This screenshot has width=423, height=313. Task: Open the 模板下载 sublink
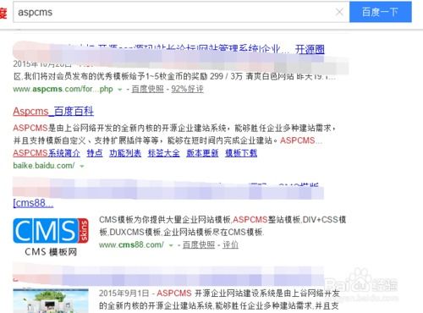(241, 153)
